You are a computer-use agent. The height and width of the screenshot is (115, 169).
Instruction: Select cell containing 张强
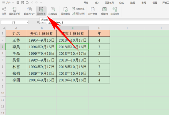coord(16,73)
